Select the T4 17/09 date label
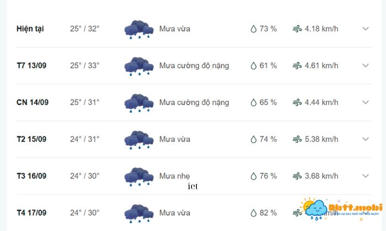Image resolution: width=386 pixels, height=231 pixels. click(32, 213)
